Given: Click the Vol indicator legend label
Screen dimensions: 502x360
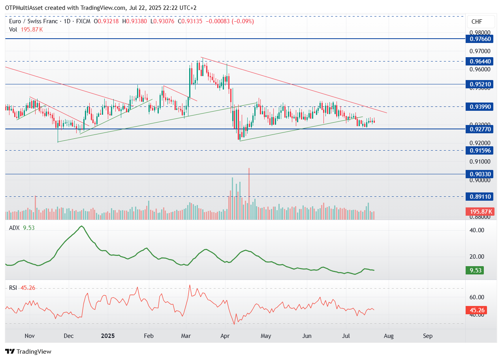Looking at the screenshot, I should 13,30.
